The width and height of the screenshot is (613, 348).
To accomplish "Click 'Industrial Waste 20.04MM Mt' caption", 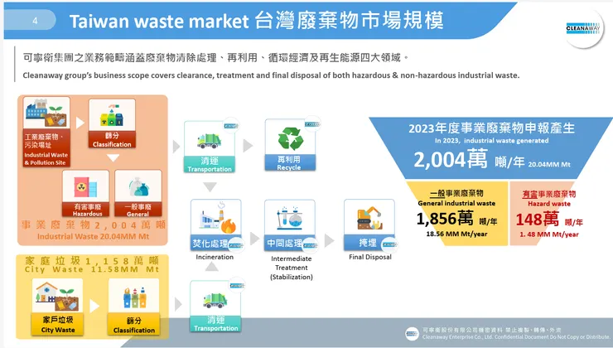I will 93,237.
